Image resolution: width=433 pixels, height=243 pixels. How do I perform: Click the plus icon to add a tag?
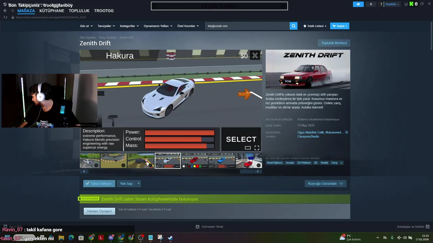pyautogui.click(x=341, y=163)
